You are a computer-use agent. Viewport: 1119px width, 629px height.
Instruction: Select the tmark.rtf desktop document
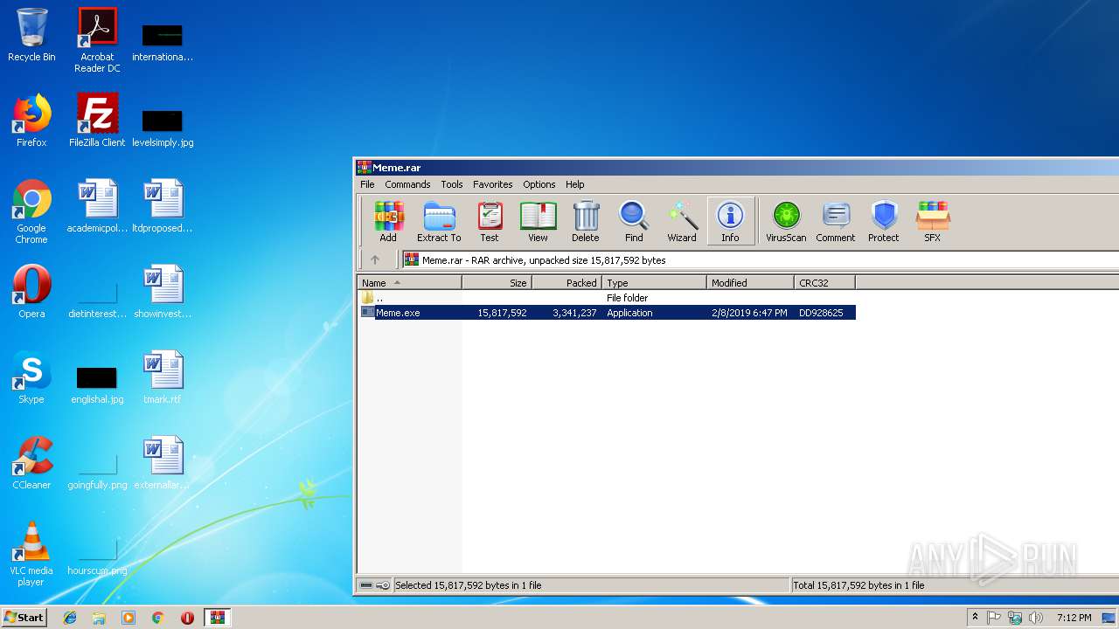click(x=163, y=377)
